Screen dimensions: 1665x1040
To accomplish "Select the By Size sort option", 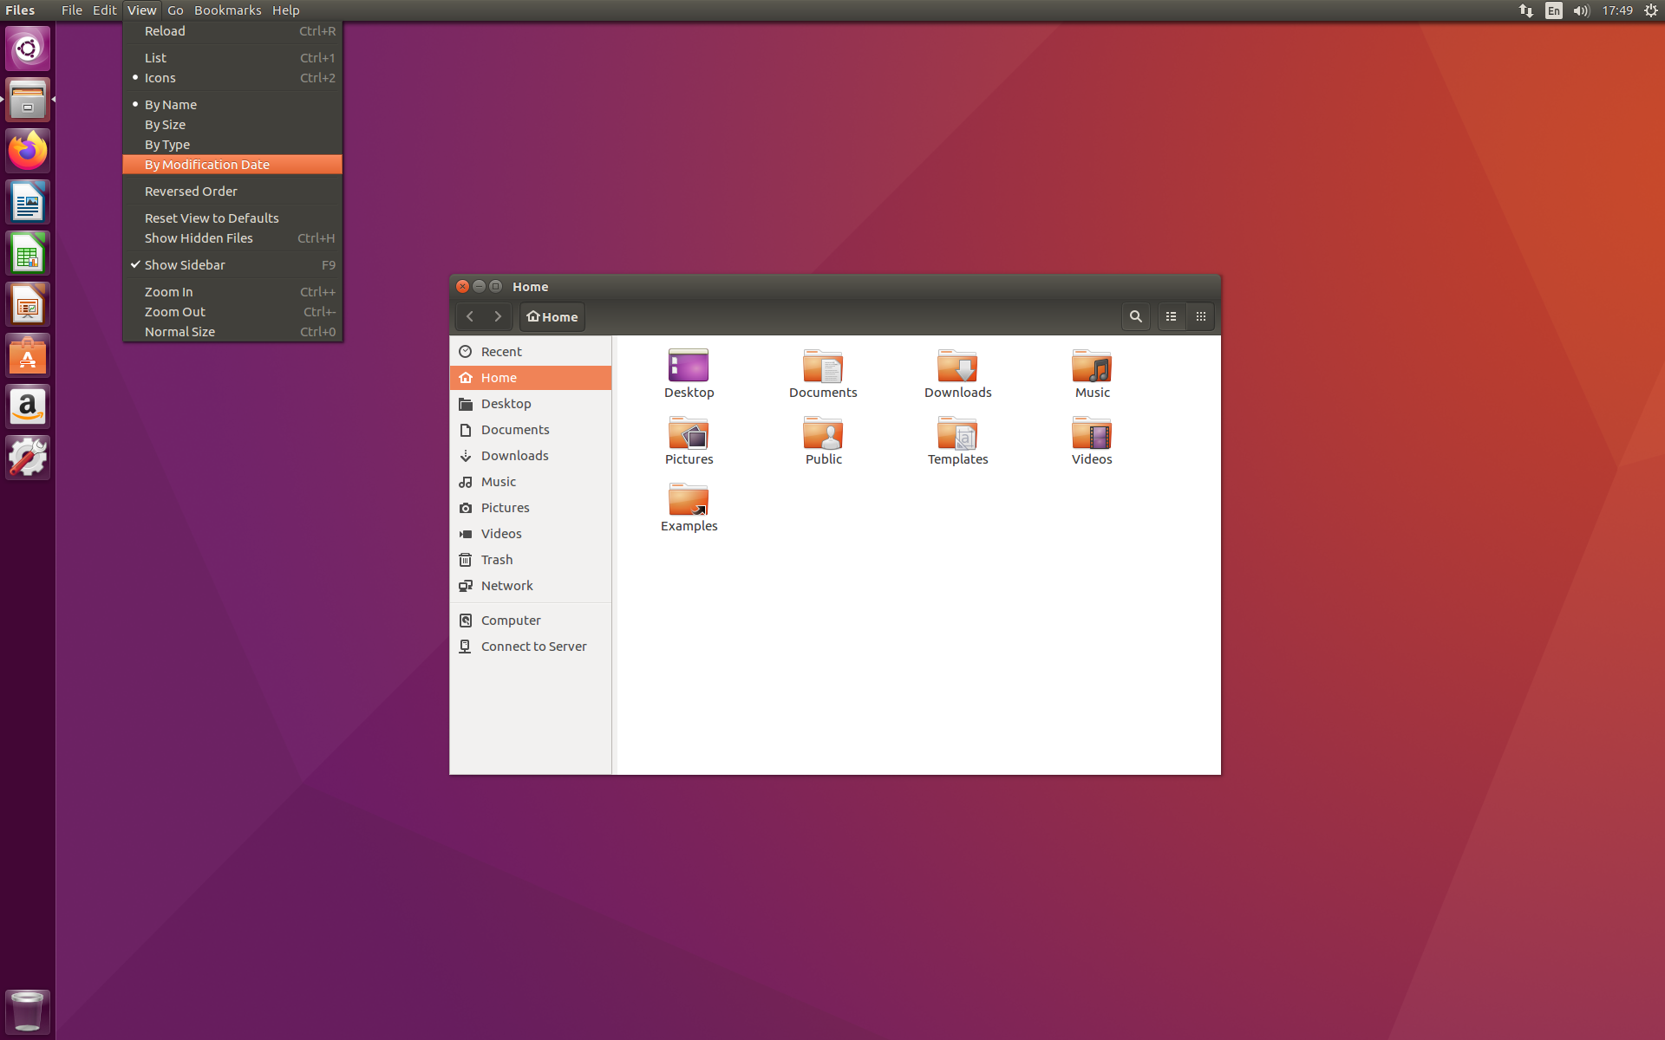I will tap(165, 125).
